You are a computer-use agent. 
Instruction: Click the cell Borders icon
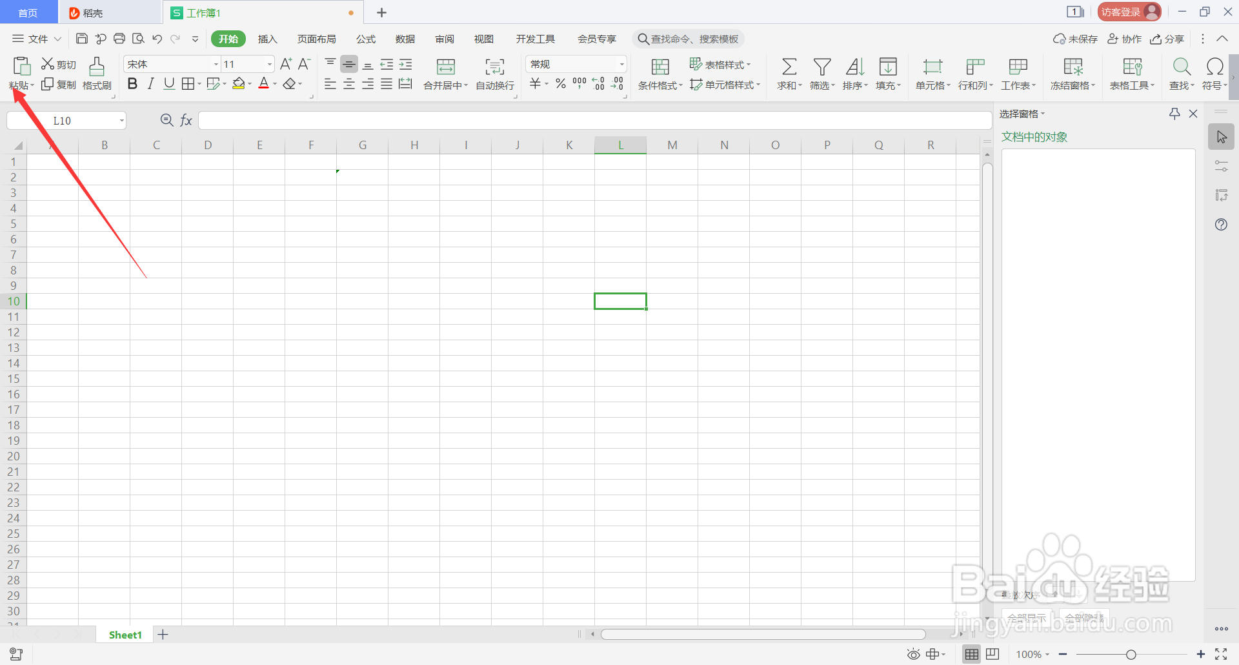(x=188, y=84)
